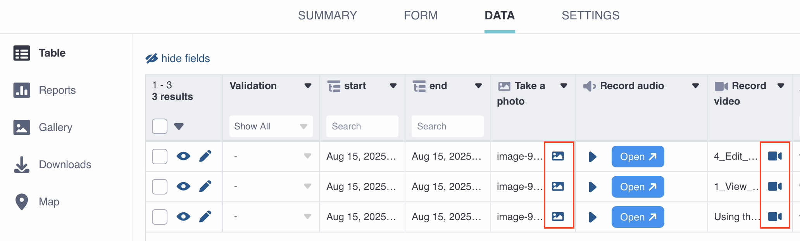Play the audio recording in the second row
Image resolution: width=800 pixels, height=241 pixels.
(592, 187)
